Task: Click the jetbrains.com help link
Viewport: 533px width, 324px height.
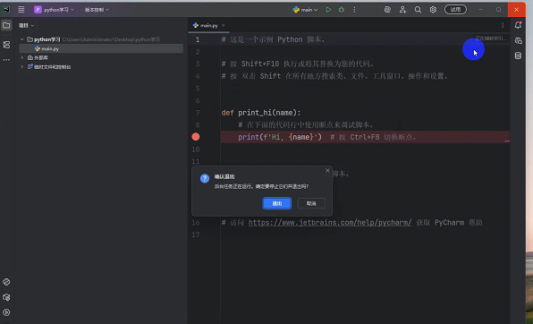Action: [330, 223]
